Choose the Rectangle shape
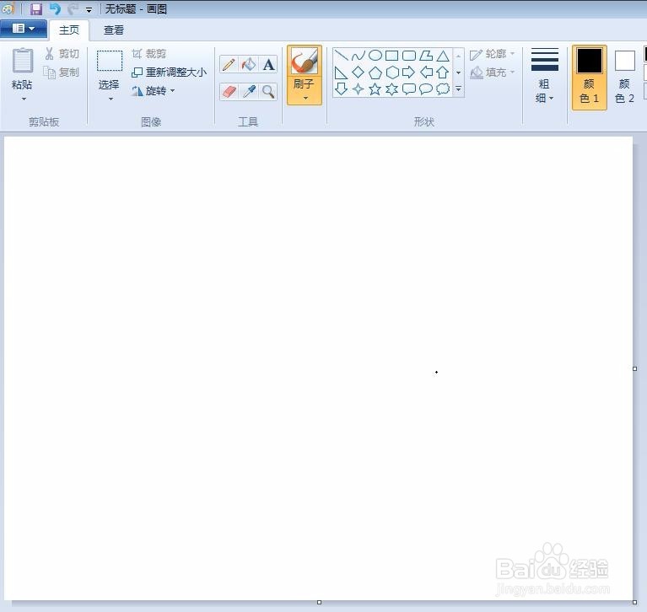Viewport: 647px width, 612px height. click(392, 56)
